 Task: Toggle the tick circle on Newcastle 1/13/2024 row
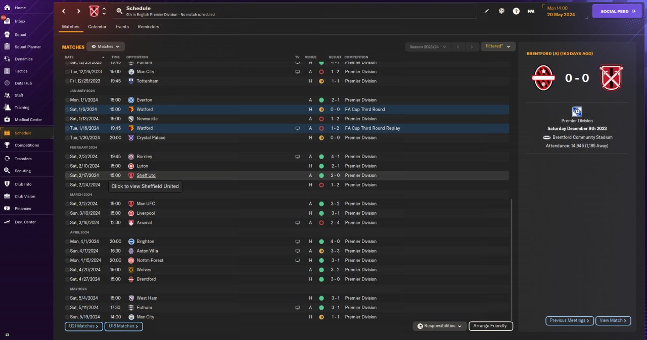[x=67, y=119]
